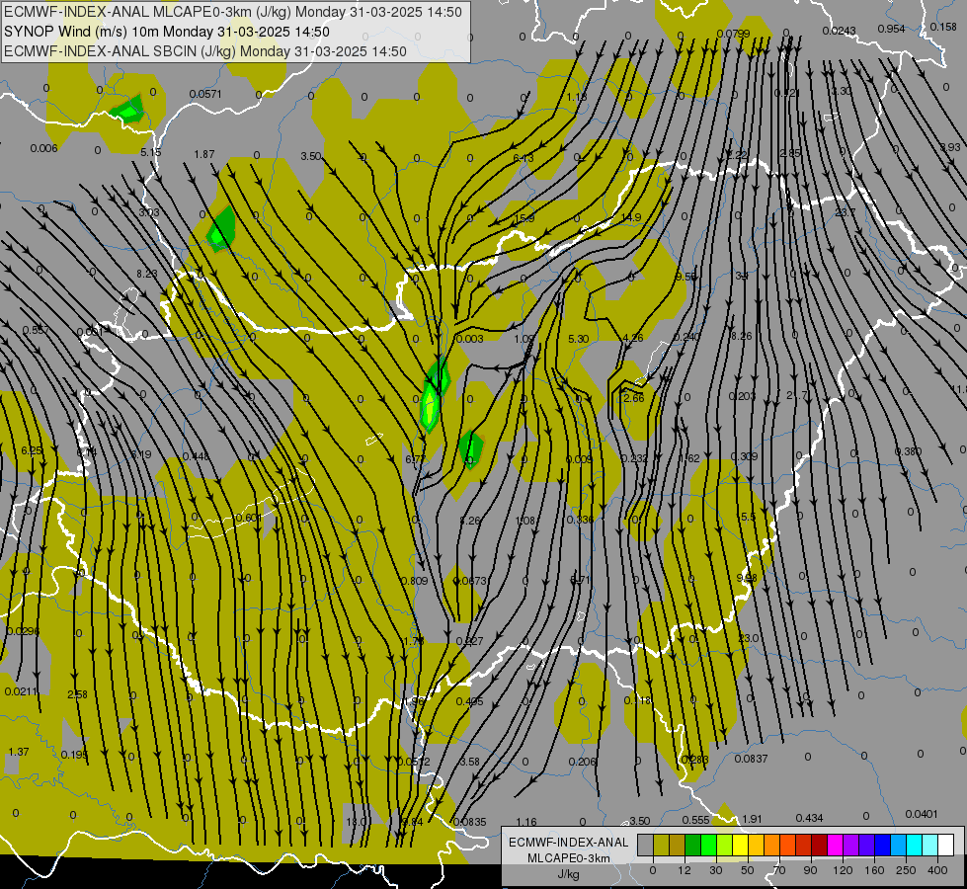Click the 0.0401 value on the map

click(x=922, y=814)
